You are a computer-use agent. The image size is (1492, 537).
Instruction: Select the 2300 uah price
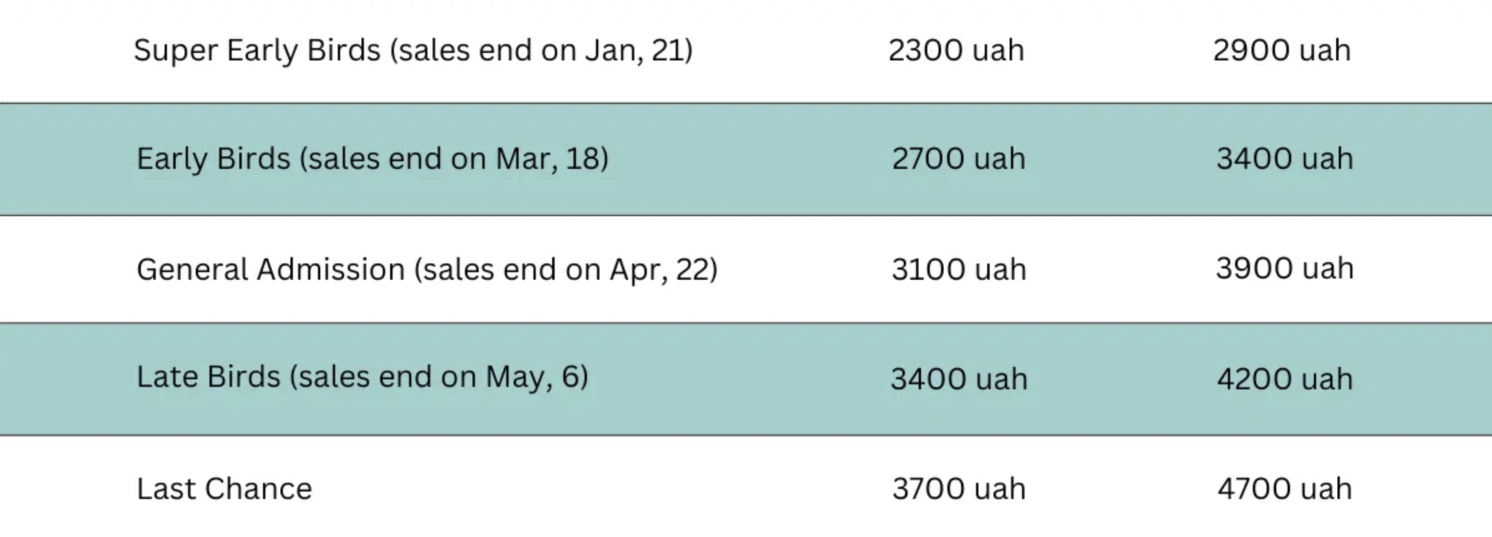click(x=956, y=50)
